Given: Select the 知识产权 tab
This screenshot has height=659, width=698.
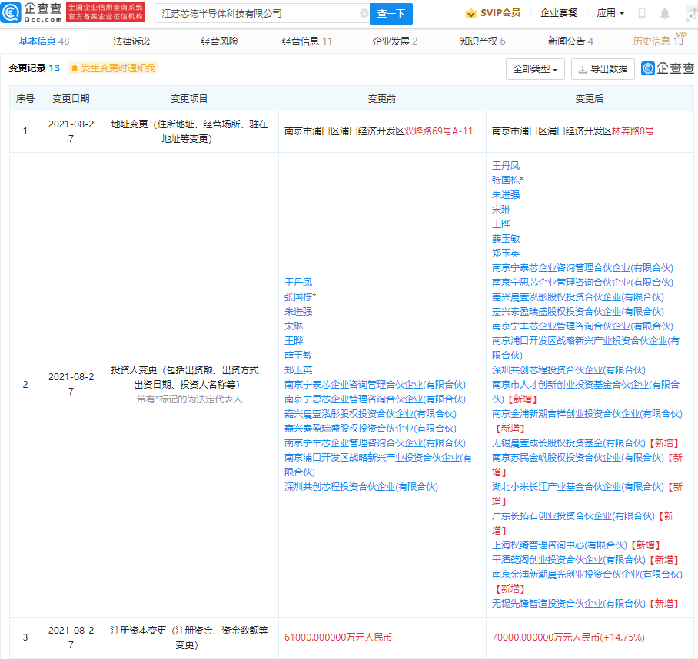Looking at the screenshot, I should [x=483, y=41].
